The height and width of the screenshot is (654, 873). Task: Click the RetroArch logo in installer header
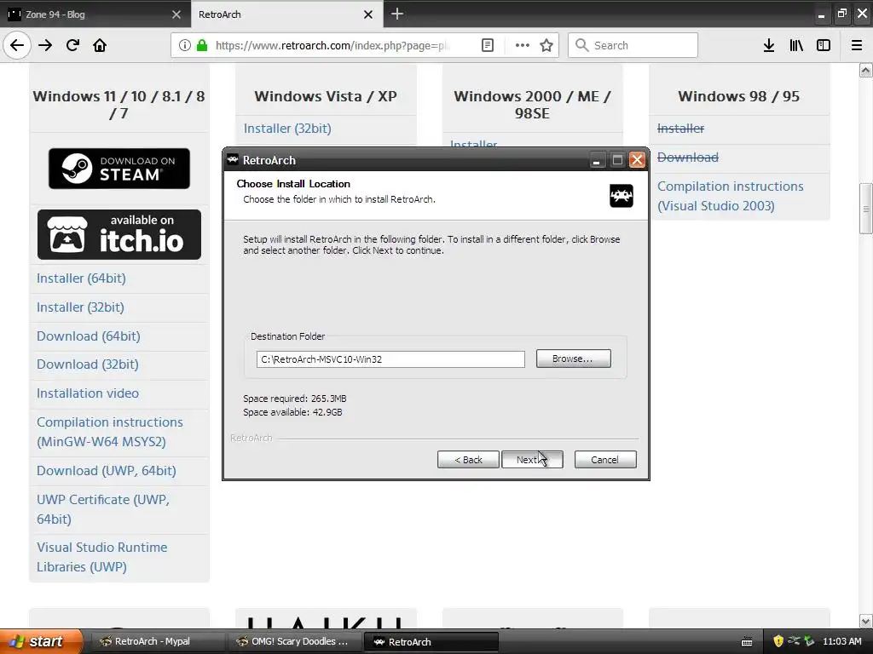(622, 196)
